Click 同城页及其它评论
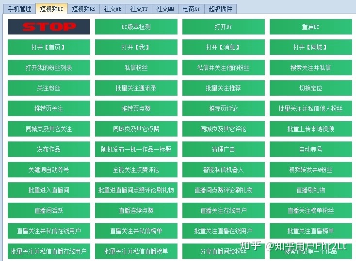 [224, 129]
